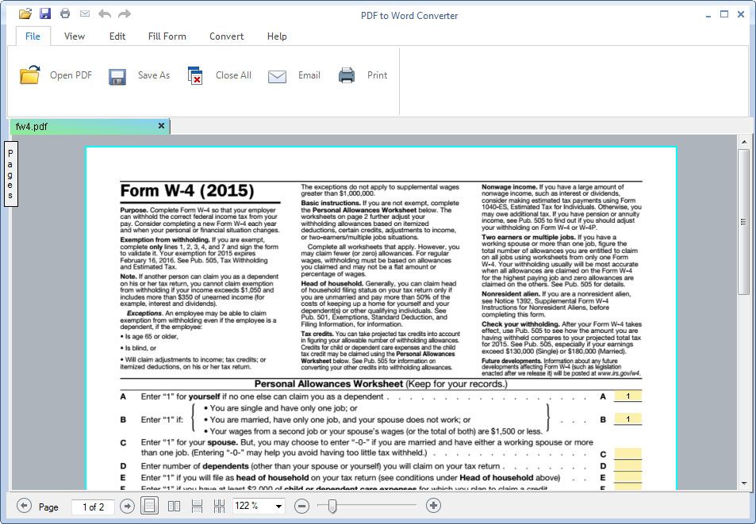Screen dimensions: 756x524
Task: Click the Save As floppy disk icon
Action: [117, 76]
